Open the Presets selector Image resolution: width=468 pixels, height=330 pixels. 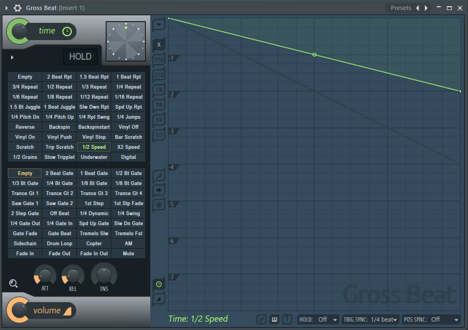(401, 8)
